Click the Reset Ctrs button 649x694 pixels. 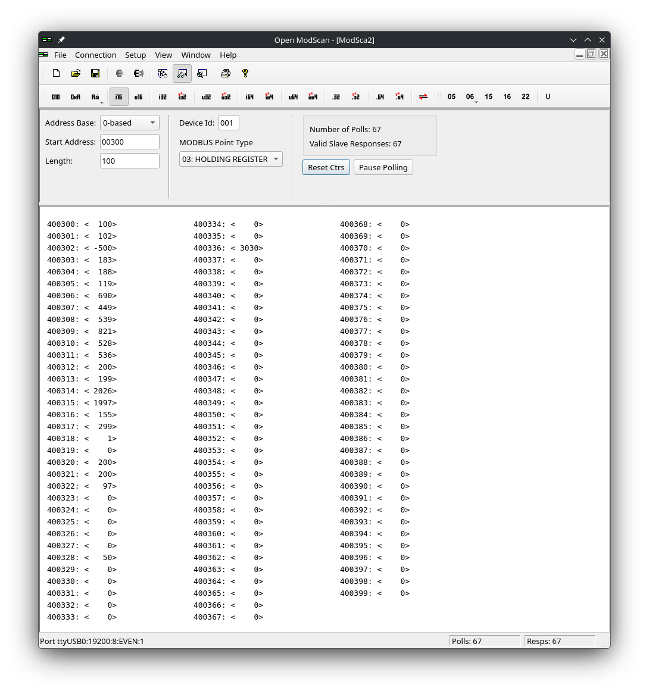click(x=326, y=167)
